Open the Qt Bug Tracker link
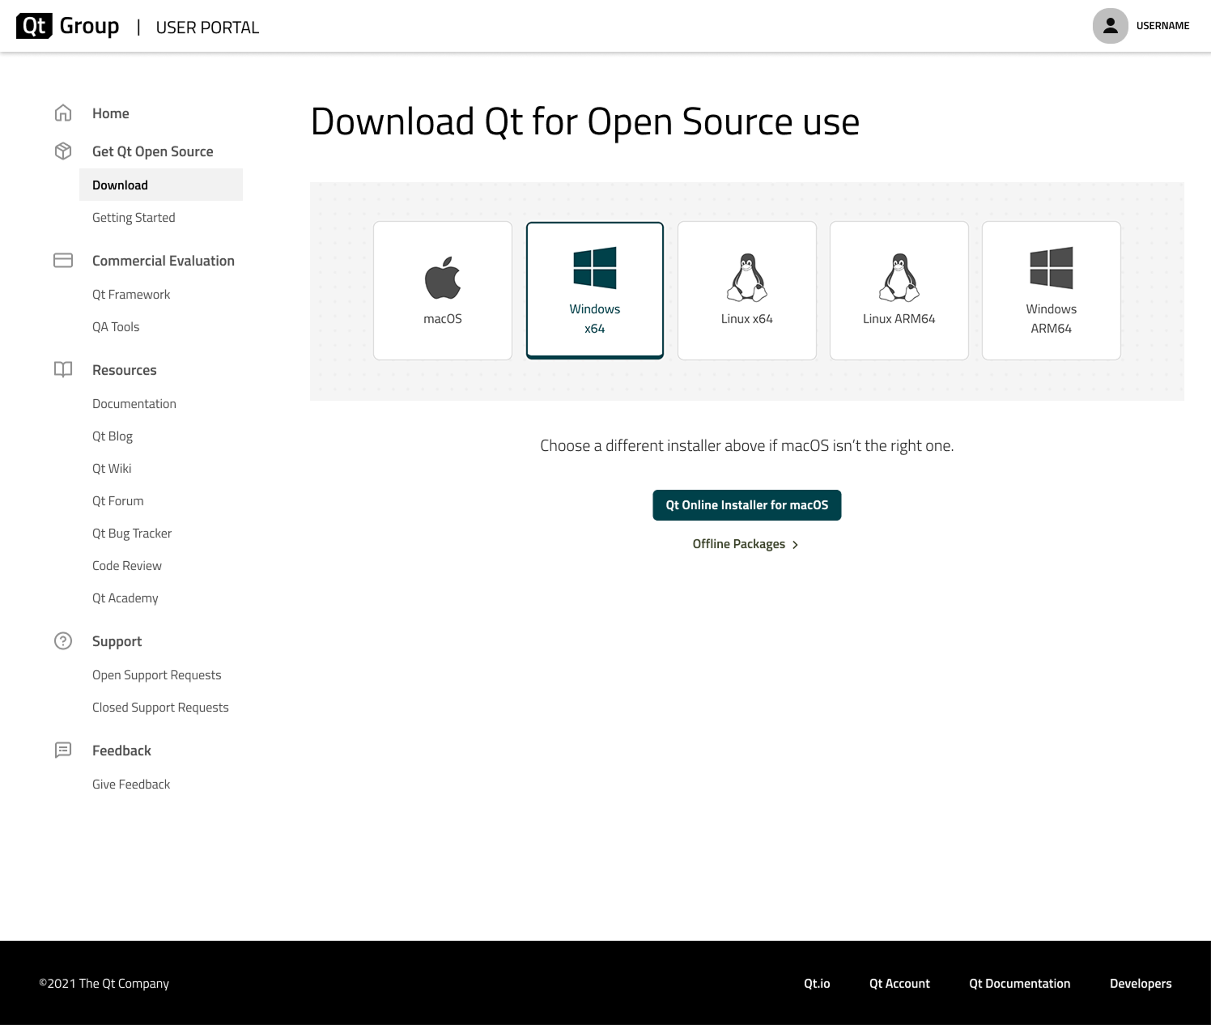This screenshot has height=1025, width=1211. [132, 533]
